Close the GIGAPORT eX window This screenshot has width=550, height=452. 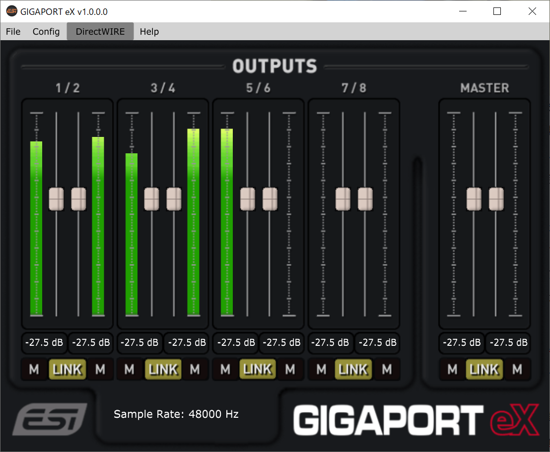click(x=532, y=11)
